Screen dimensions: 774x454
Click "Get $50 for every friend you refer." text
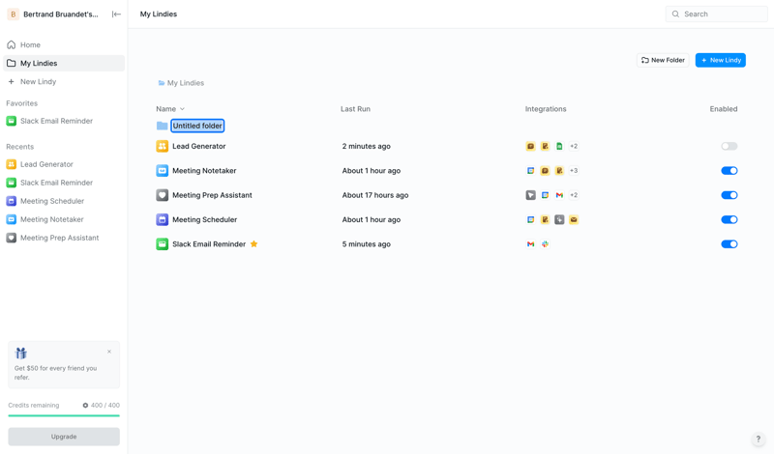coord(56,373)
